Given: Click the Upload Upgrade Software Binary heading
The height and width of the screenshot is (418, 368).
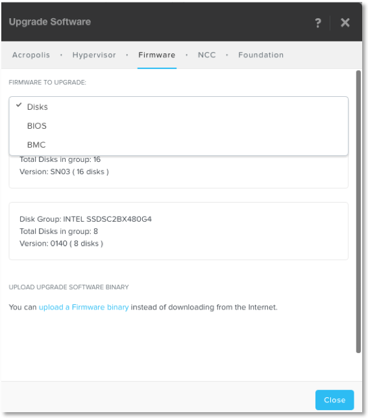Looking at the screenshot, I should (x=69, y=287).
